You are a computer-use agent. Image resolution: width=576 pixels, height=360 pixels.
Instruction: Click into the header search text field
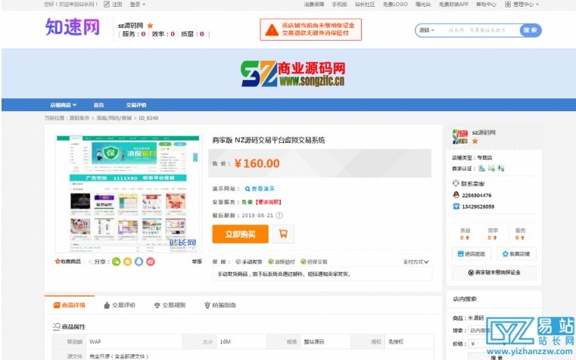point(478,30)
